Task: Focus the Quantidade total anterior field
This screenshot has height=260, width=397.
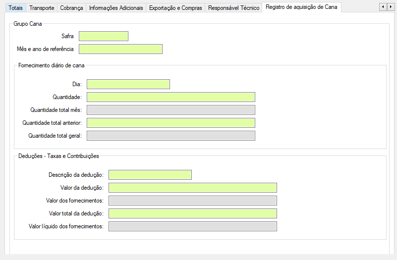Action: coord(171,123)
